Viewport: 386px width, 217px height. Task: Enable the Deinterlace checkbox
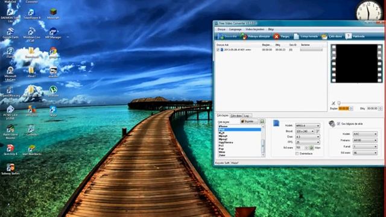[x=297, y=154]
